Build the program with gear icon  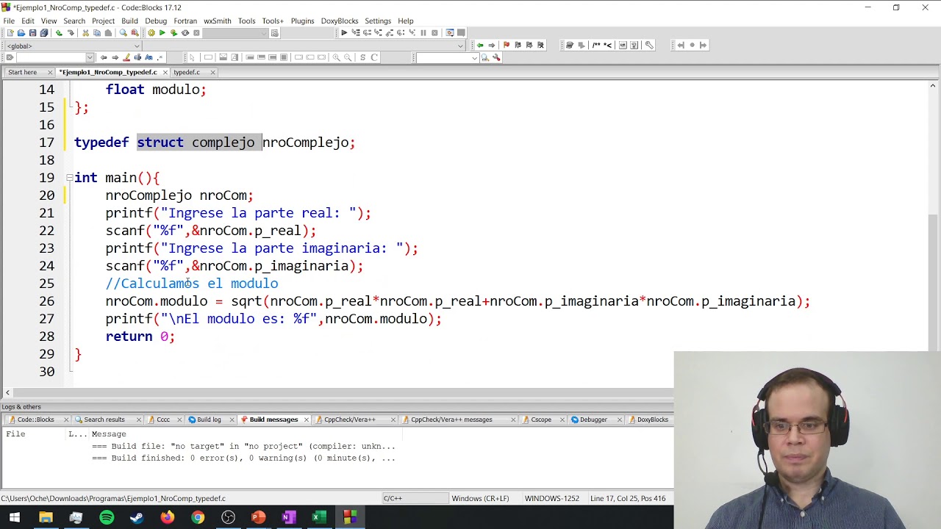pyautogui.click(x=151, y=32)
